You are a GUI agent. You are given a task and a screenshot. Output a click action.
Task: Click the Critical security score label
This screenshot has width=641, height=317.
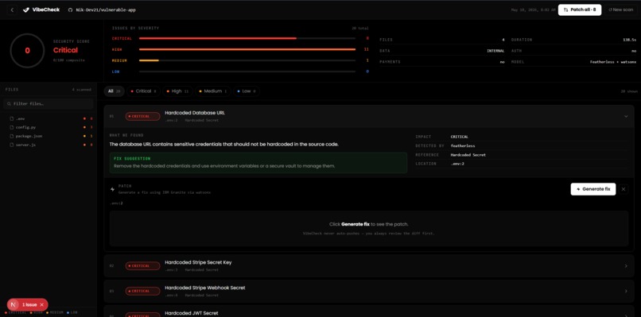point(65,50)
